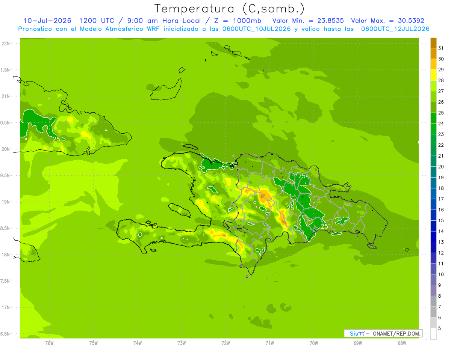Click the 68W longitude axis label
The image size is (451, 348).
click(x=402, y=343)
